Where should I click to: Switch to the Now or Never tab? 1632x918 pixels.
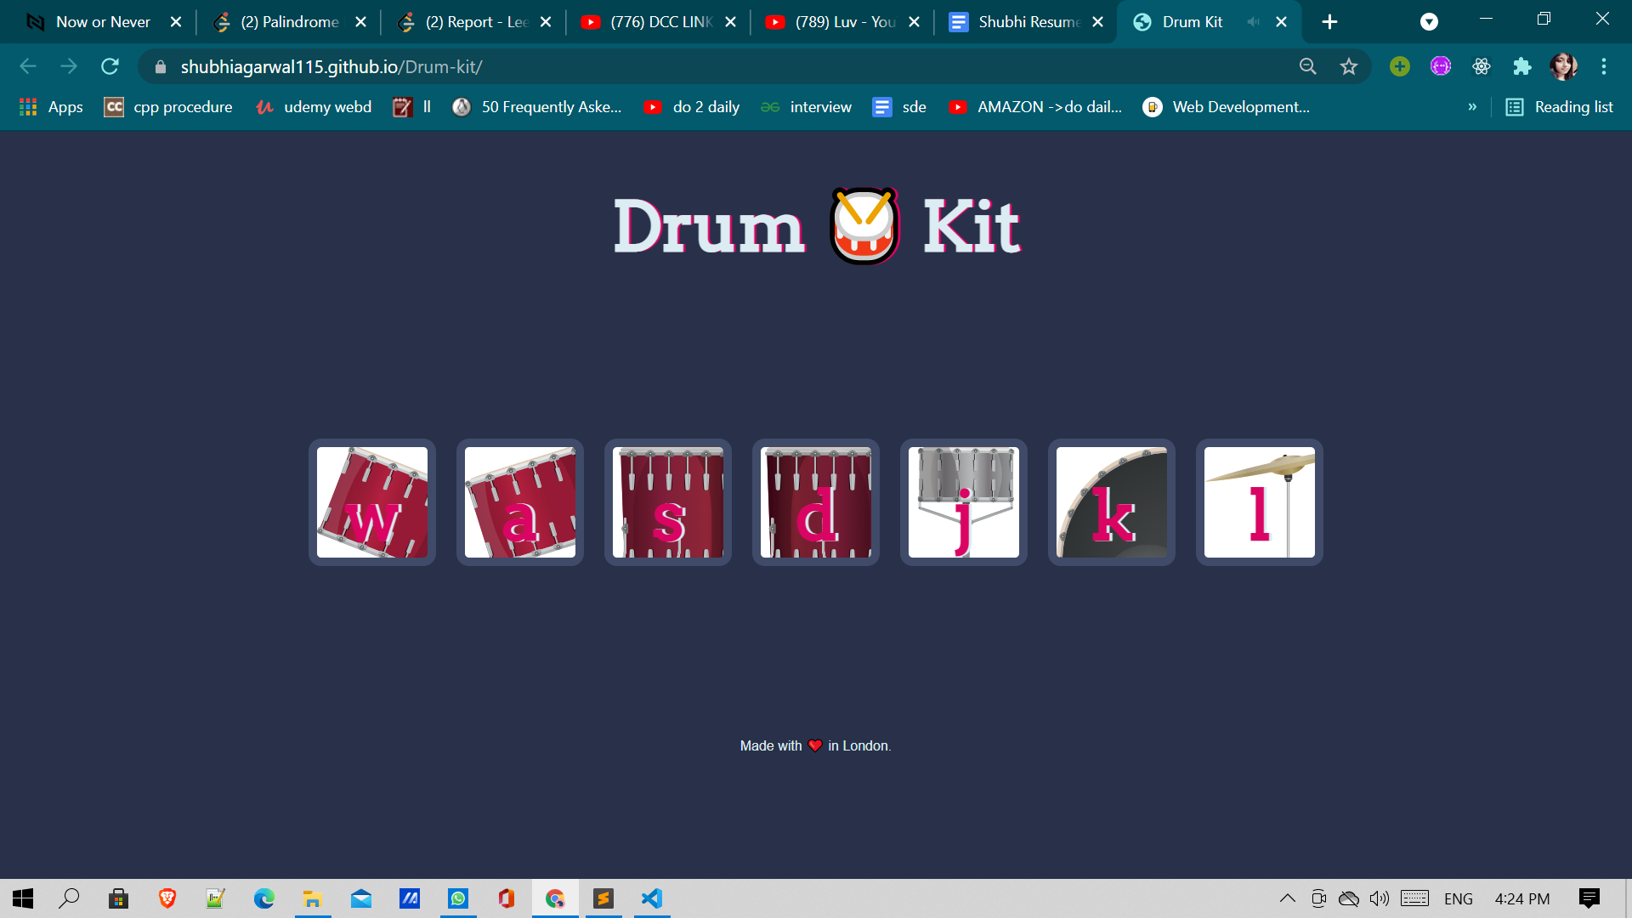point(102,22)
